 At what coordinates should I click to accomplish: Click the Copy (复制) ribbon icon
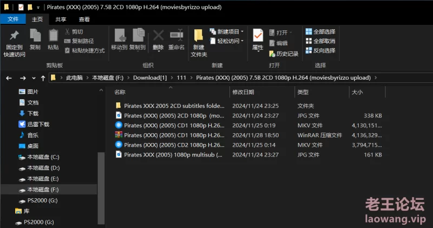pos(35,36)
